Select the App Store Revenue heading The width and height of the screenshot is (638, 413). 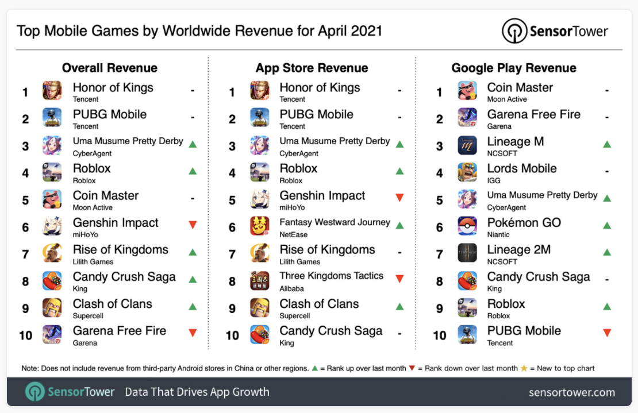tap(312, 68)
